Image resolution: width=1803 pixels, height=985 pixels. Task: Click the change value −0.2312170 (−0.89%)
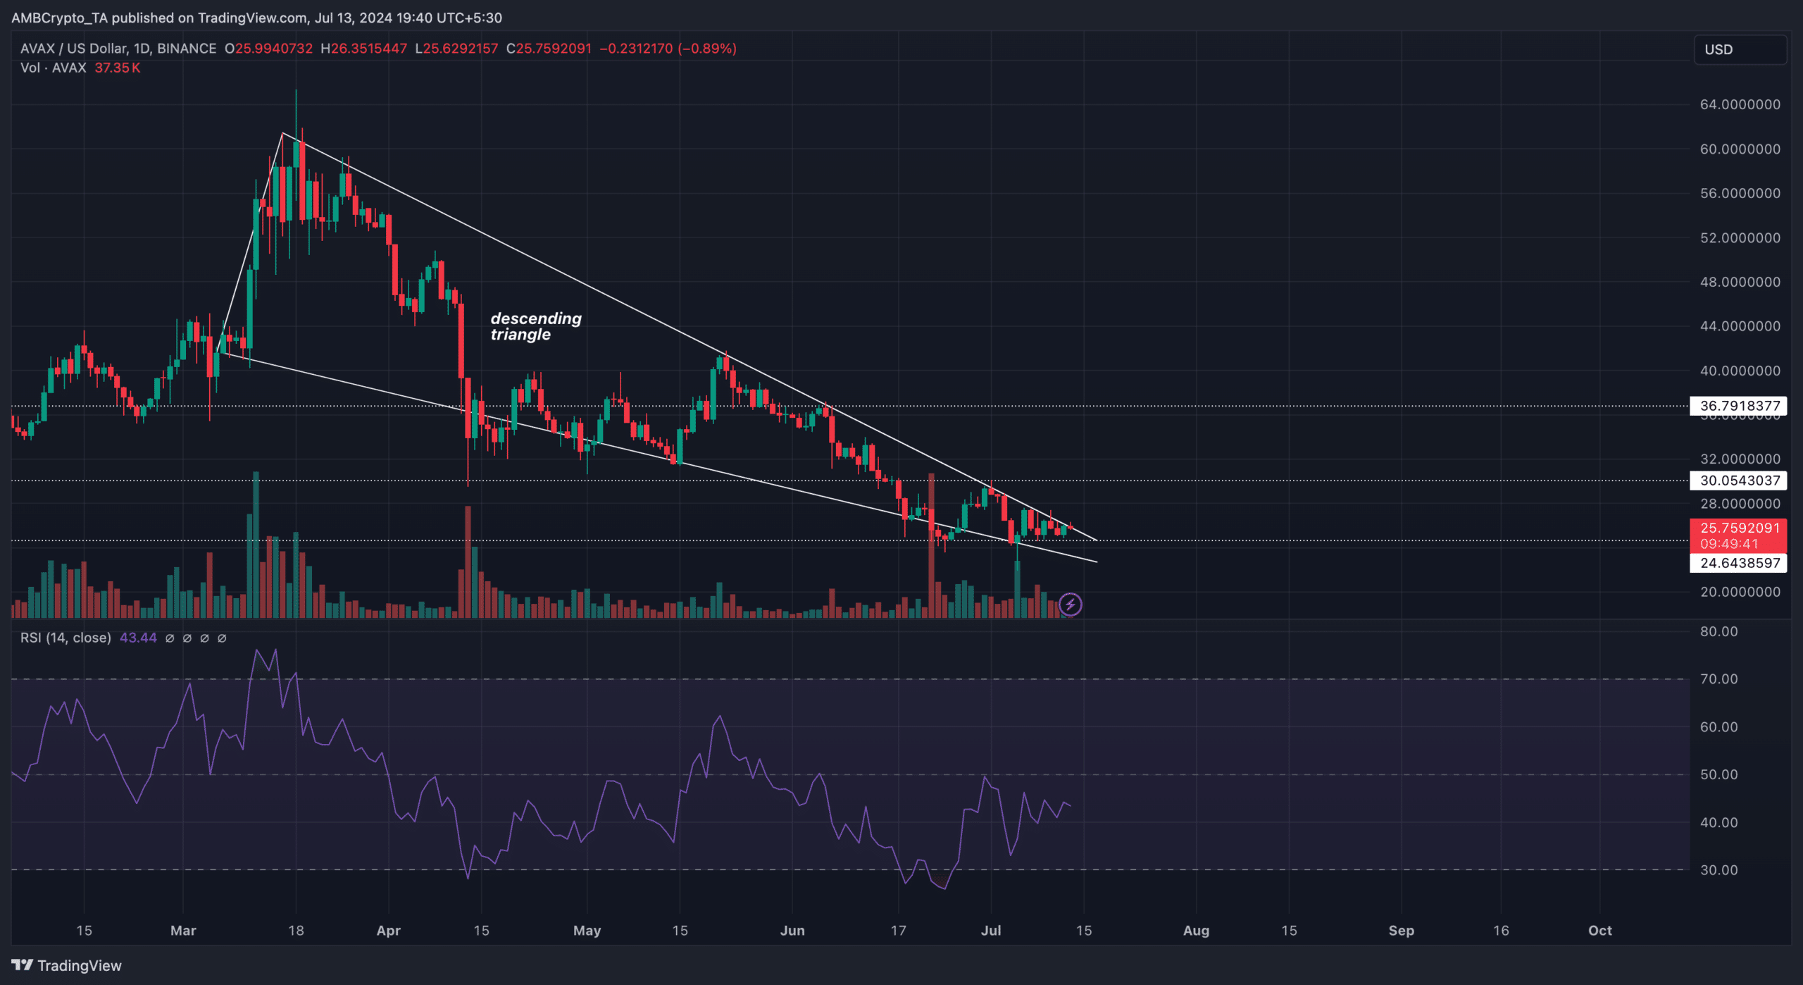point(668,49)
